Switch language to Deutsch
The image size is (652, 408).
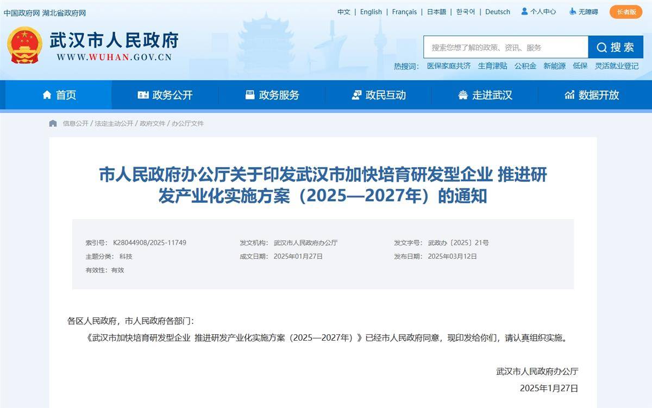(x=497, y=11)
